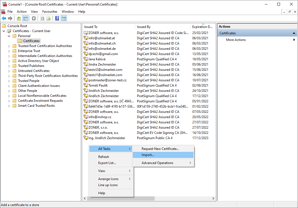Image resolution: width=298 pixels, height=208 pixels.
Task: Sort by the Expiration Date column header
Action: [203, 27]
